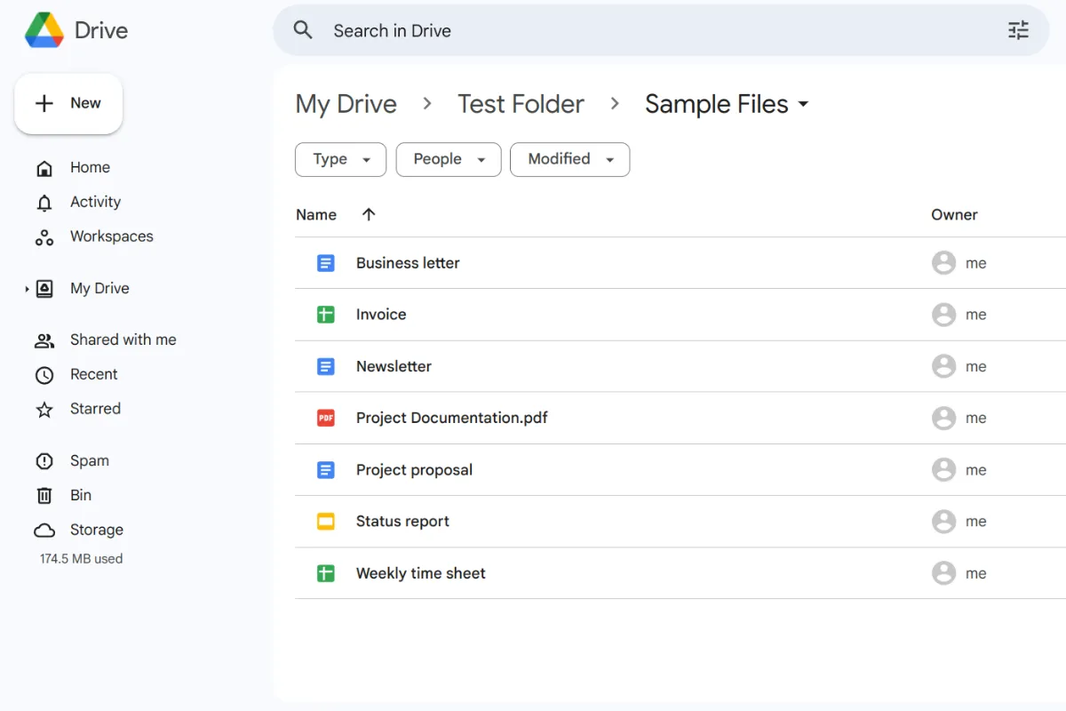Click the Google Slides icon beside Status report
This screenshot has height=711, width=1066.
coord(326,522)
